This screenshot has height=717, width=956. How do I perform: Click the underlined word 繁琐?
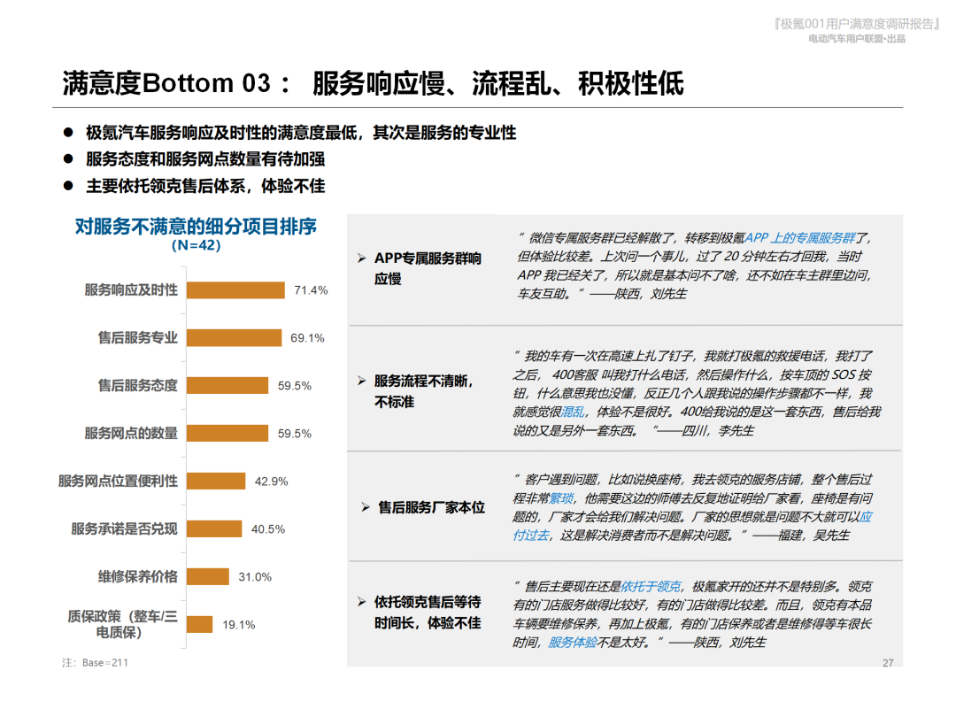(x=561, y=498)
